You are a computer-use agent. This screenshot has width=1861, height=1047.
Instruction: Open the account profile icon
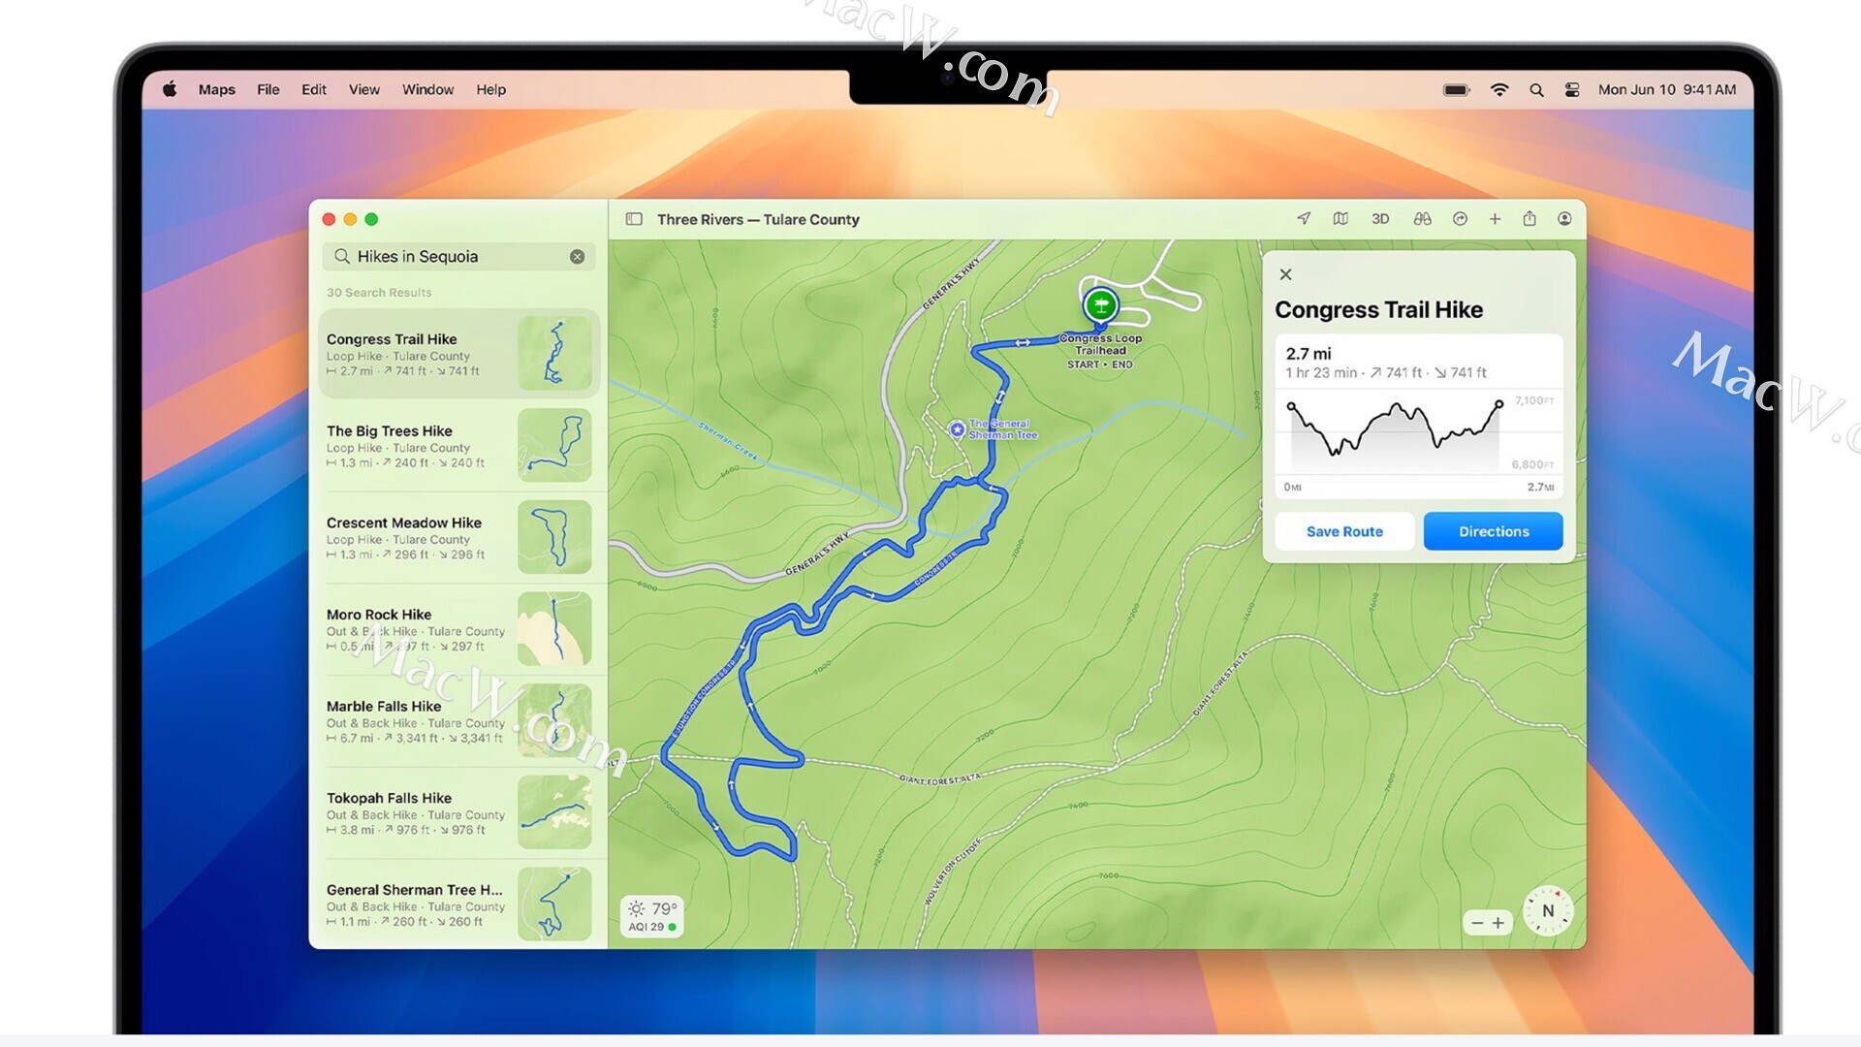[x=1564, y=219]
